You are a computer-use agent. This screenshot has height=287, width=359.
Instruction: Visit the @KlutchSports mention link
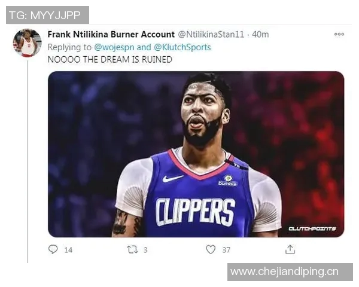tap(182, 47)
